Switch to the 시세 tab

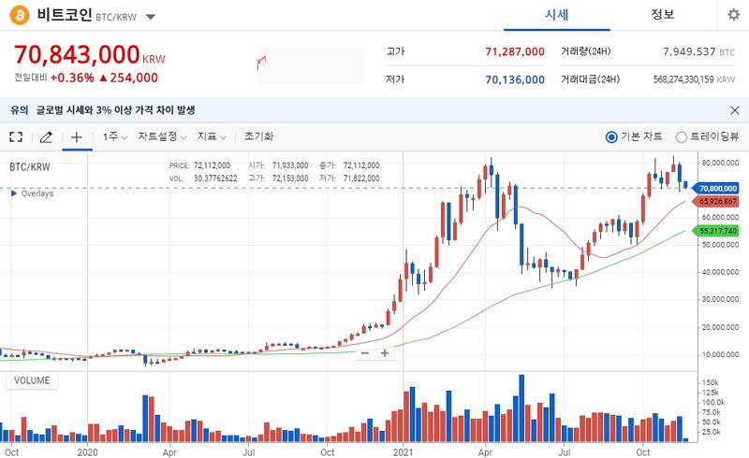[557, 15]
